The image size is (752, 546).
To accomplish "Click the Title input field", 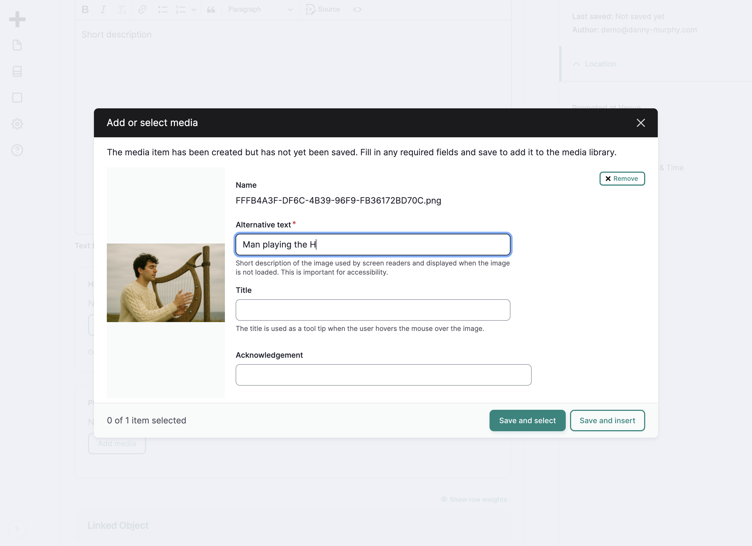I will [x=373, y=310].
